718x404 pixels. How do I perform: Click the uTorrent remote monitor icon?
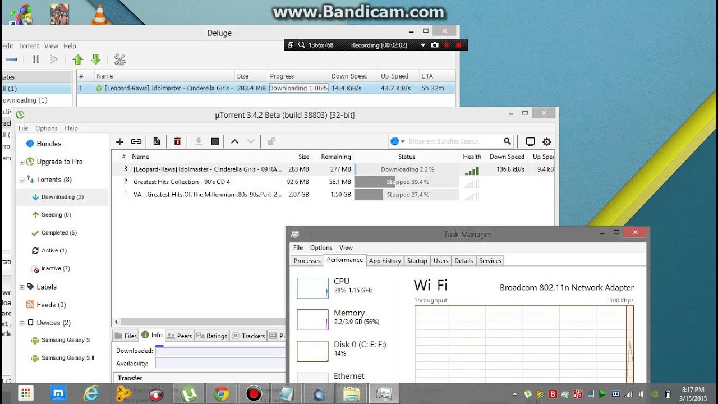tap(530, 141)
